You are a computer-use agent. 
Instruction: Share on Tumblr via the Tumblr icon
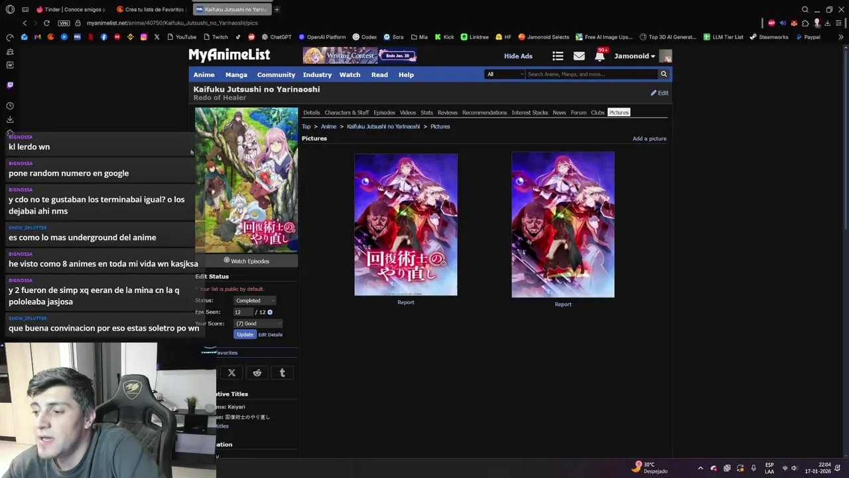[x=282, y=372]
